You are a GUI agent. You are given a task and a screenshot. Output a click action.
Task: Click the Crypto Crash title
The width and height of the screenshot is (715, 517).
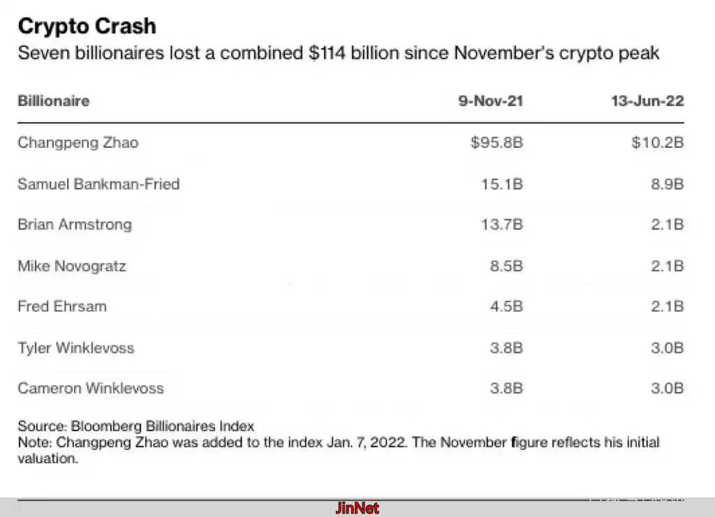pyautogui.click(x=87, y=27)
